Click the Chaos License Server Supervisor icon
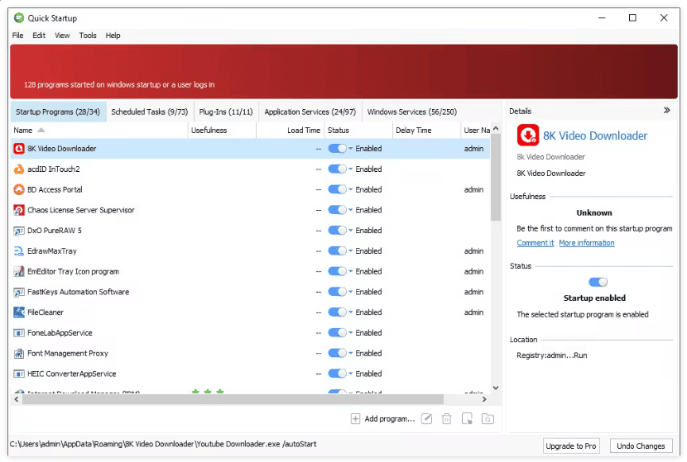Image resolution: width=687 pixels, height=462 pixels. coord(19,210)
